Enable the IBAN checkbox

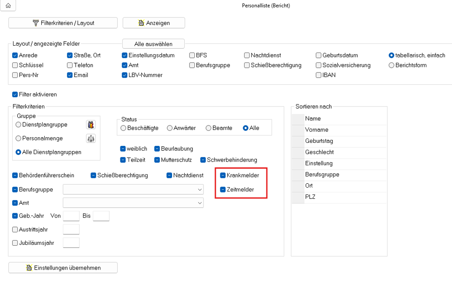point(319,75)
